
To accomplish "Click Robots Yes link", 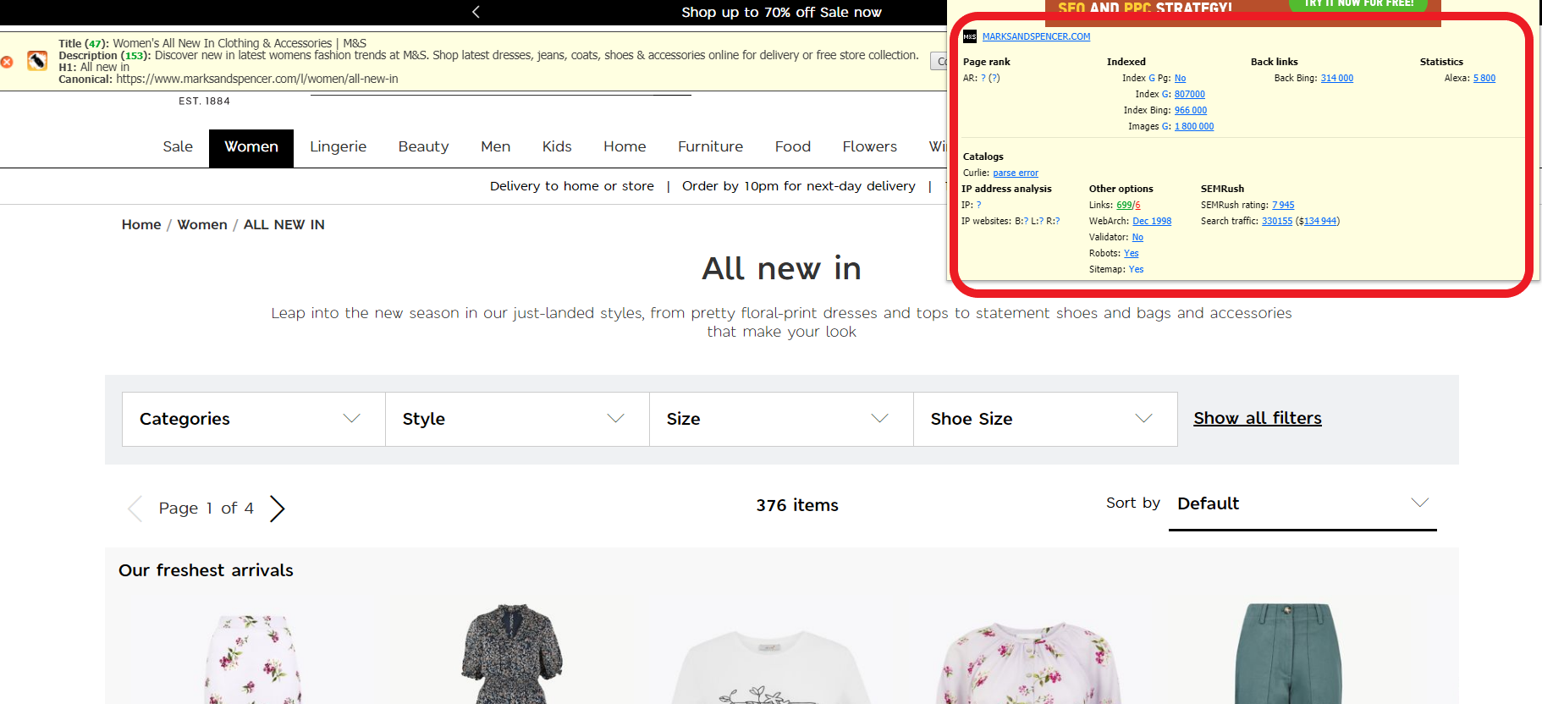I will click(x=1131, y=253).
